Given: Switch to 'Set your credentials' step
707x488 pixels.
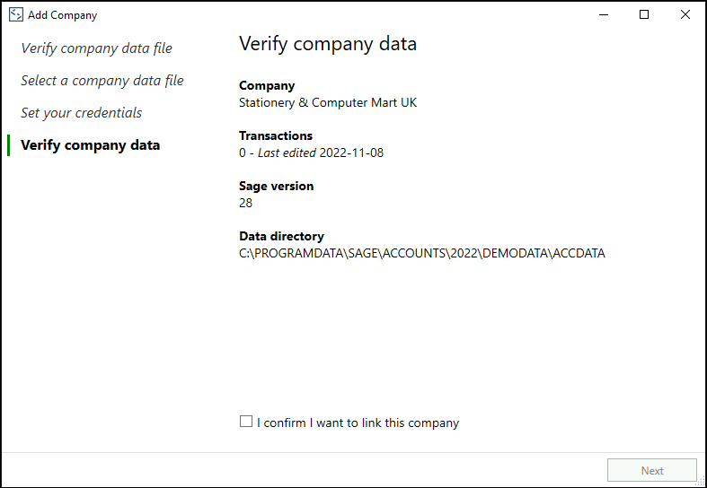Looking at the screenshot, I should point(82,113).
